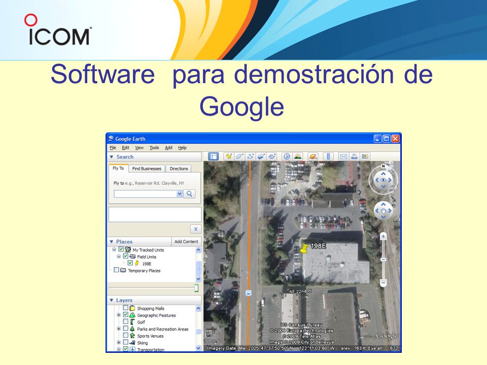The height and width of the screenshot is (365, 487).
Task: Click the Layers panel scroll up arrow
Action: coord(198,309)
